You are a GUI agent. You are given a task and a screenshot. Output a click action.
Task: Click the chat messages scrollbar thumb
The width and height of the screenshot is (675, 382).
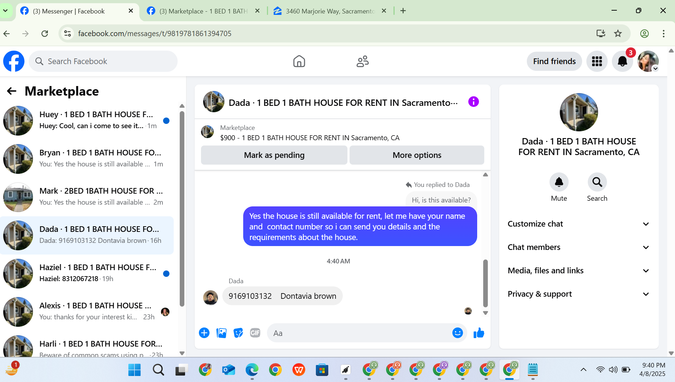(x=485, y=283)
